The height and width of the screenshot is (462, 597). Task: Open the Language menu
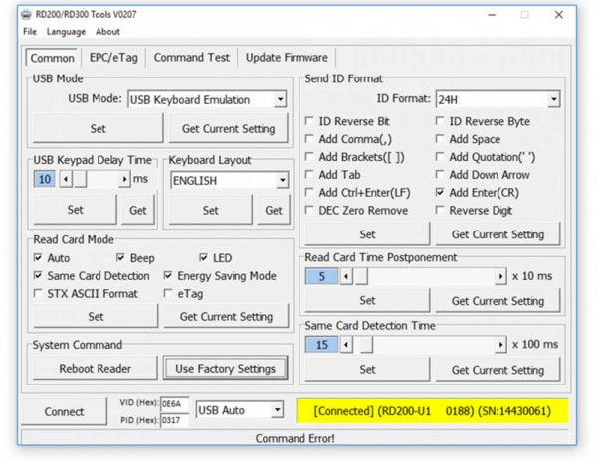pyautogui.click(x=66, y=32)
